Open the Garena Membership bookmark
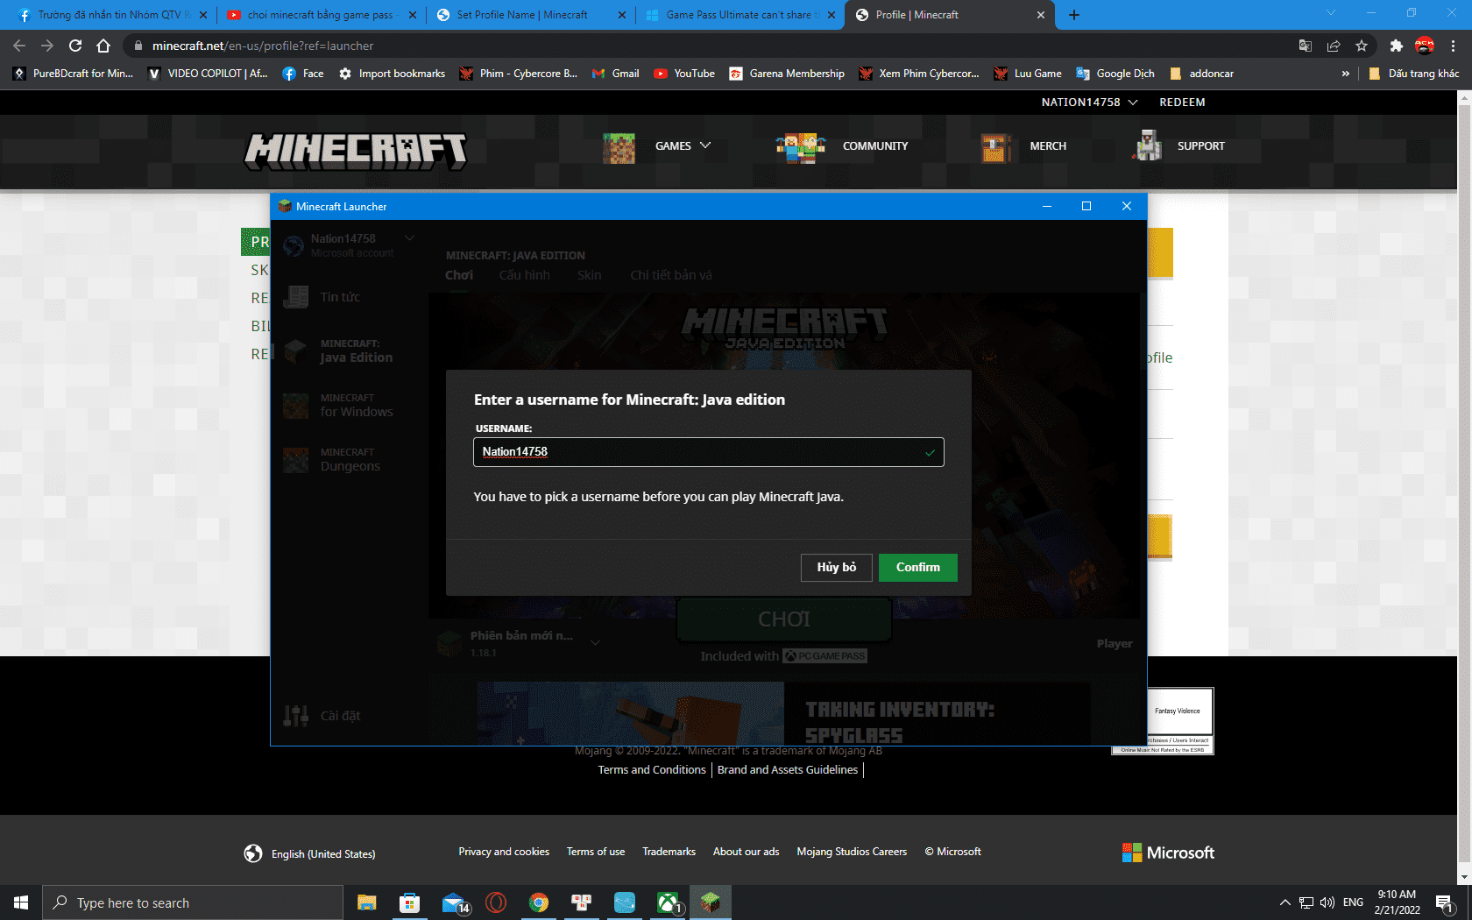The width and height of the screenshot is (1472, 920). point(788,74)
